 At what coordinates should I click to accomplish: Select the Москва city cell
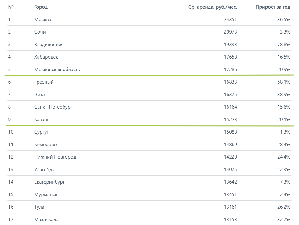click(x=43, y=20)
